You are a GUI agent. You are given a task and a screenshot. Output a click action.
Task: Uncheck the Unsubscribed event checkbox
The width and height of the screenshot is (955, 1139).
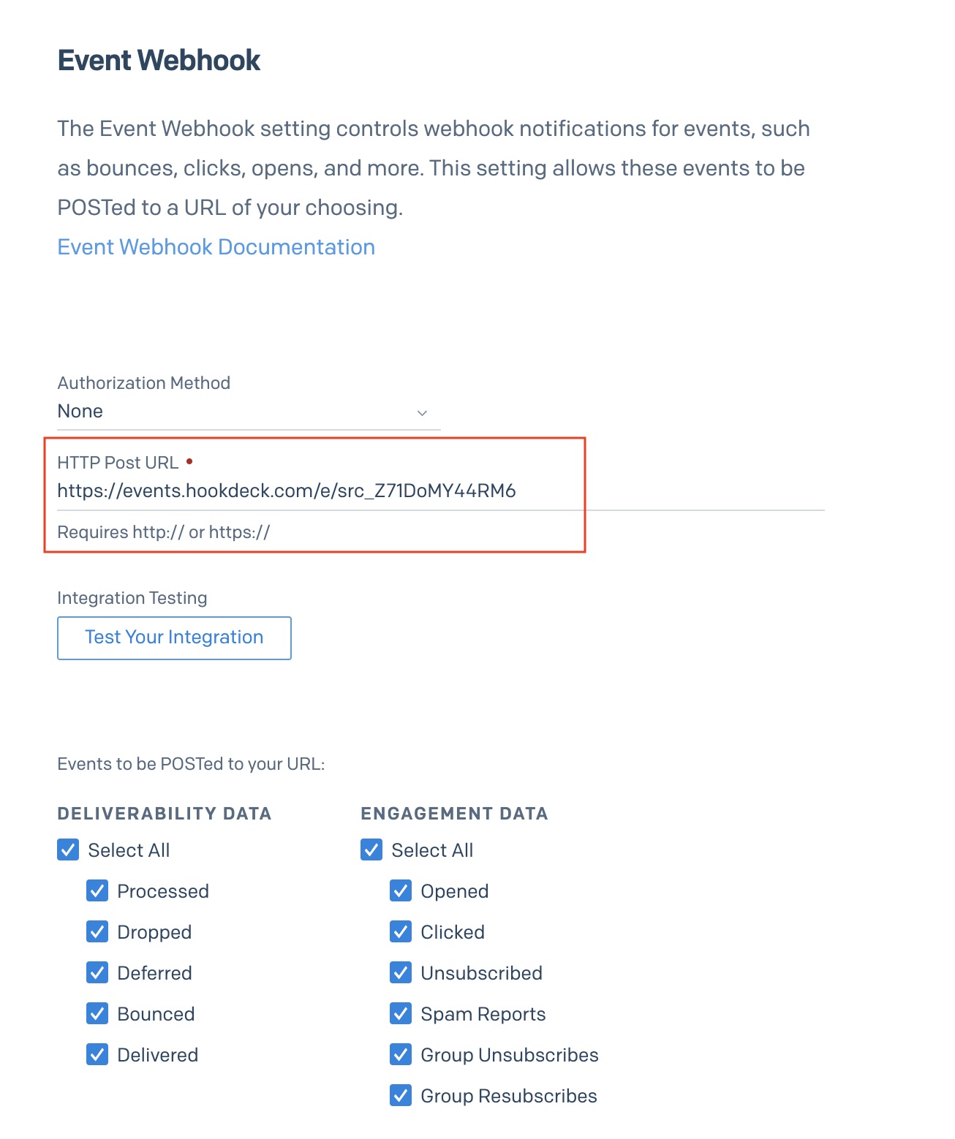click(400, 972)
